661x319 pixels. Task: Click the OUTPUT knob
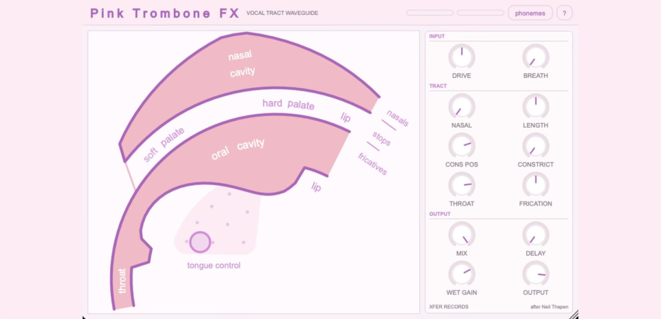coord(536,273)
